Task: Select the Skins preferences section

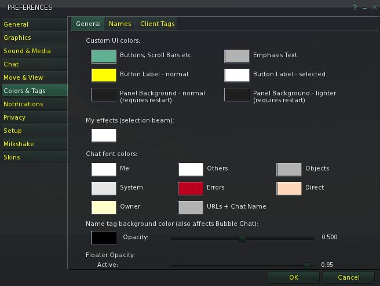Action: pyautogui.click(x=12, y=157)
